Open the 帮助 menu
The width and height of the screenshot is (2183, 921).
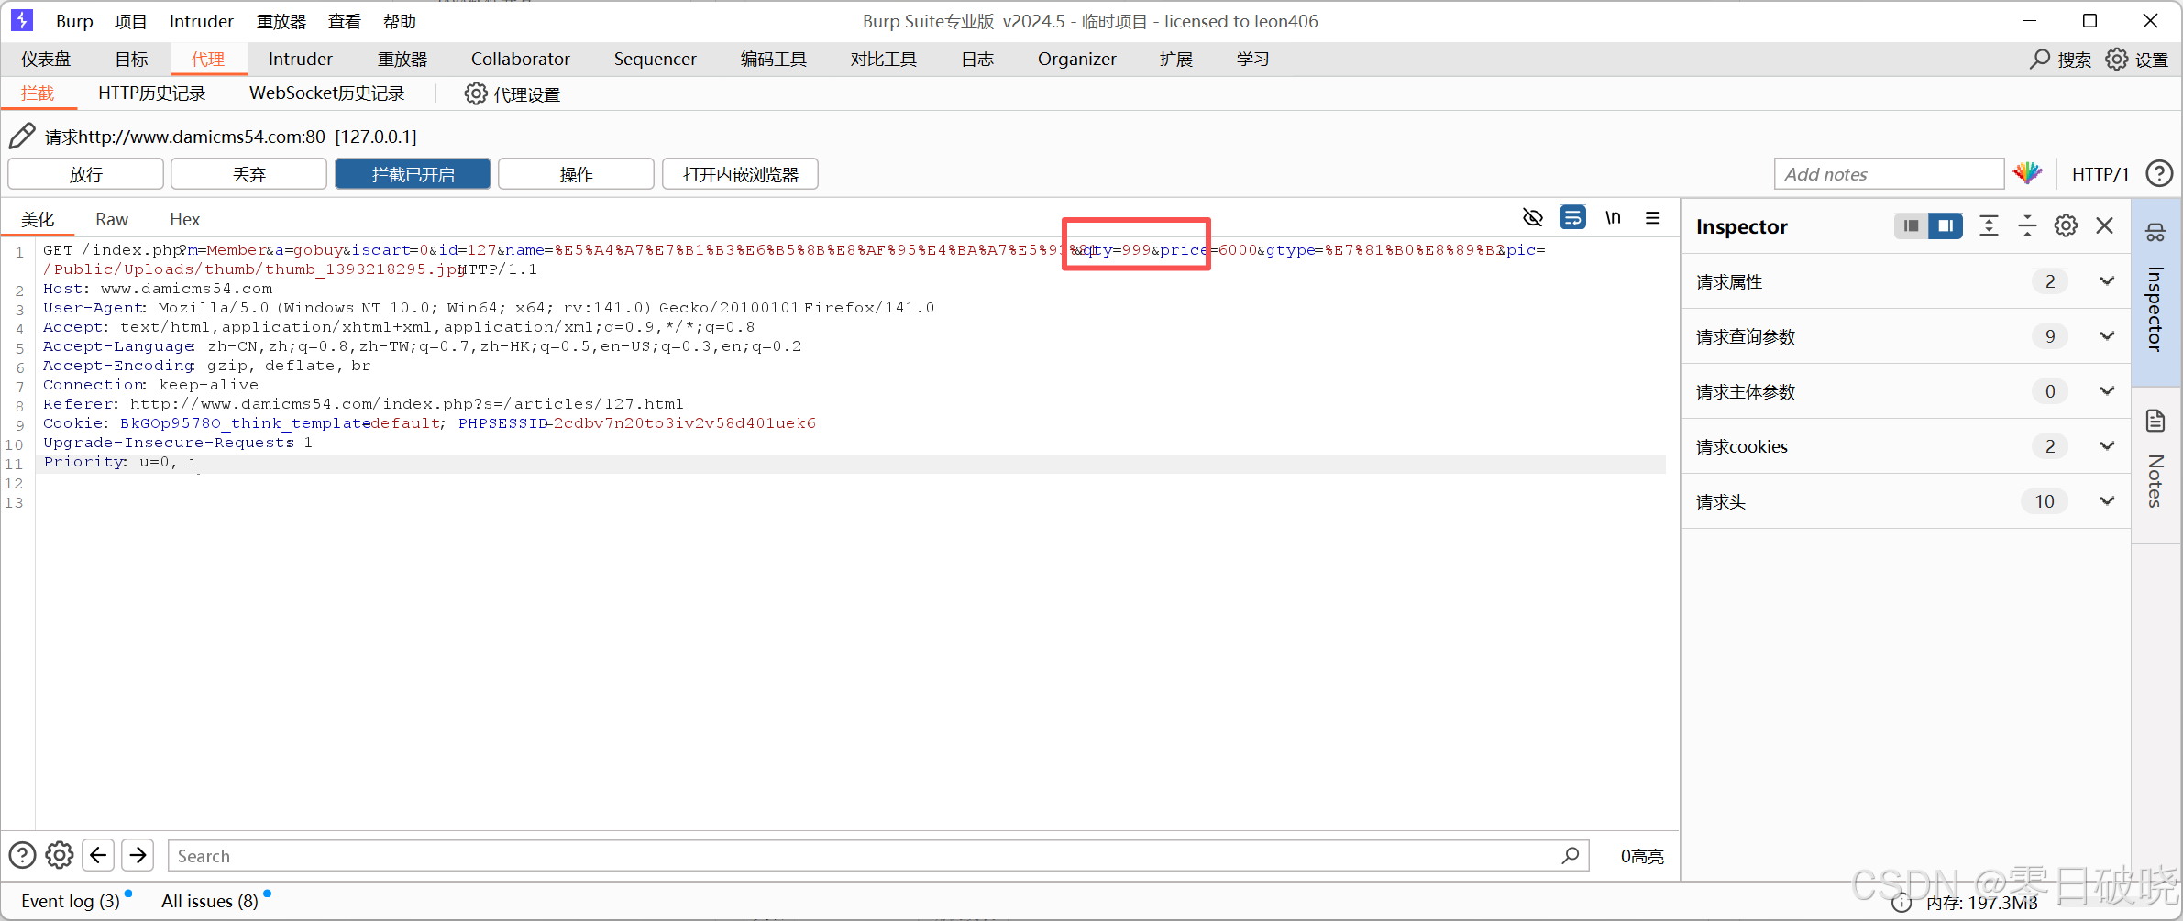[x=400, y=21]
